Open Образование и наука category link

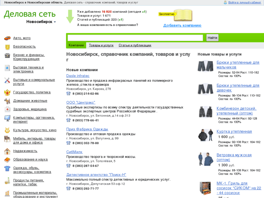tap(31, 159)
